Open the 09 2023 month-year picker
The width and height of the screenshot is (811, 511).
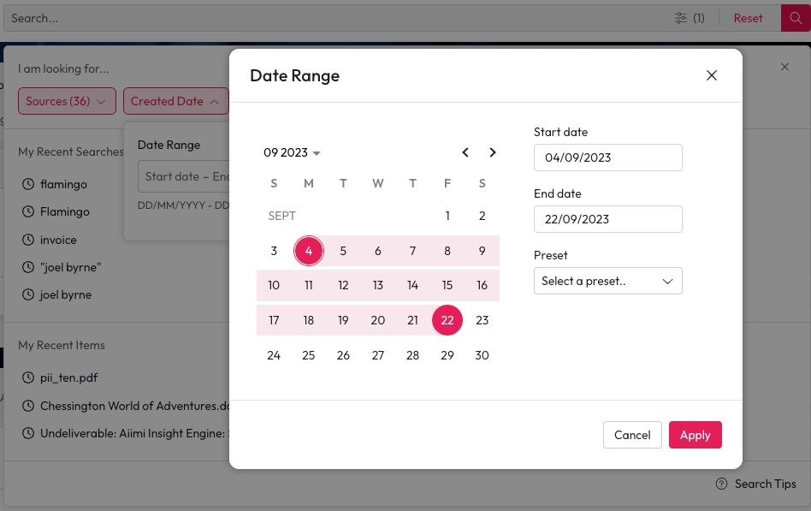click(x=292, y=153)
